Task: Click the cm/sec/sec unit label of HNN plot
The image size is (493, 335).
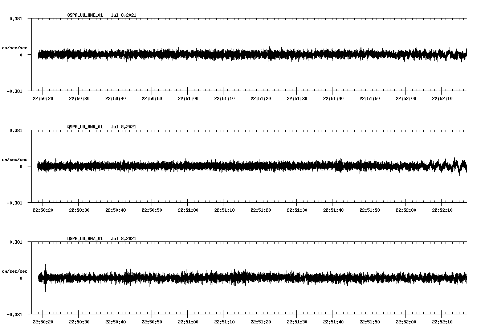Action: point(15,160)
